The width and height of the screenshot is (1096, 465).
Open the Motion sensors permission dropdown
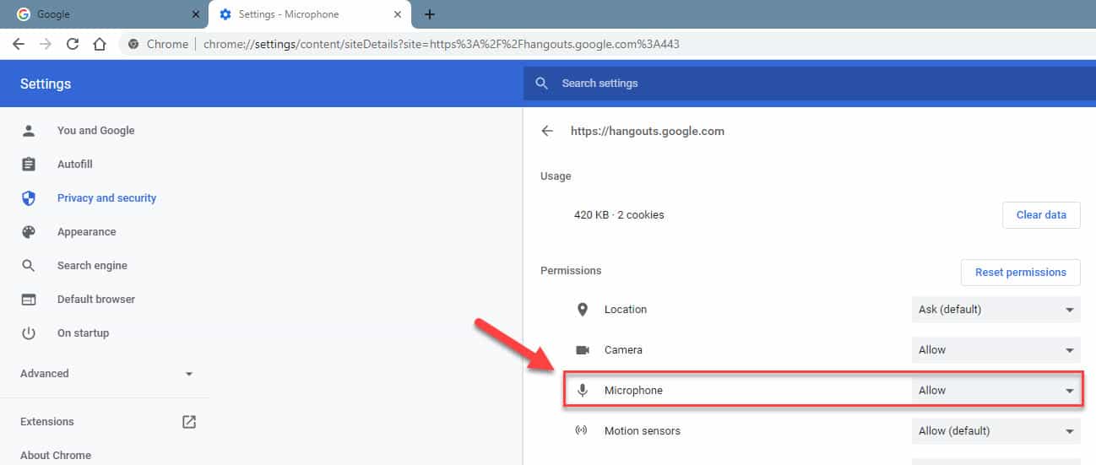(996, 431)
